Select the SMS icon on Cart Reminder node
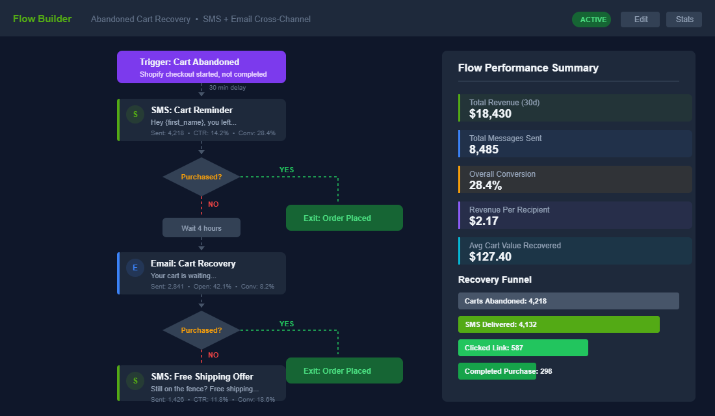 tap(135, 114)
